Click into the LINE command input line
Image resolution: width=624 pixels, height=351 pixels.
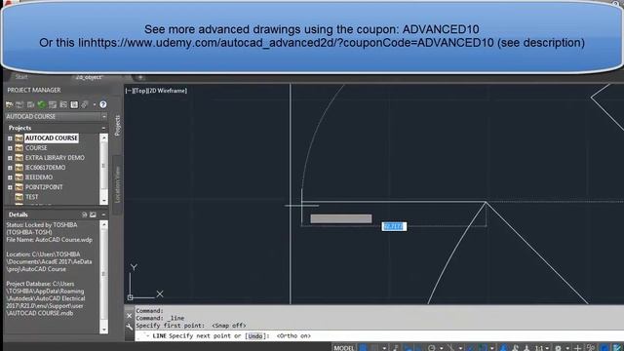pyautogui.click(x=378, y=335)
